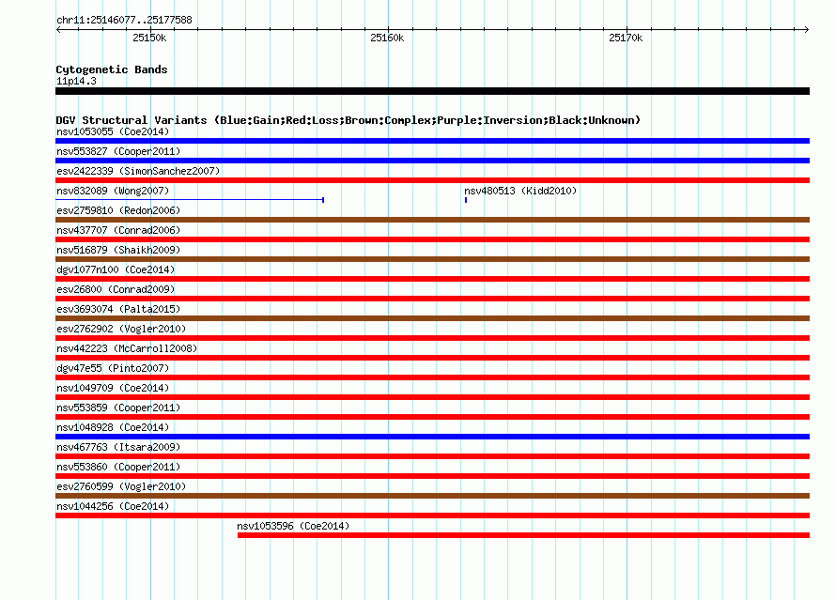836x600 pixels.
Task: Click the right arrow end of the ruler
Action: 806,29
